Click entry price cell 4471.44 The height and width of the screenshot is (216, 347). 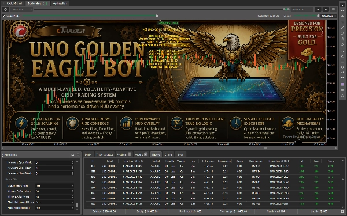[209, 172]
